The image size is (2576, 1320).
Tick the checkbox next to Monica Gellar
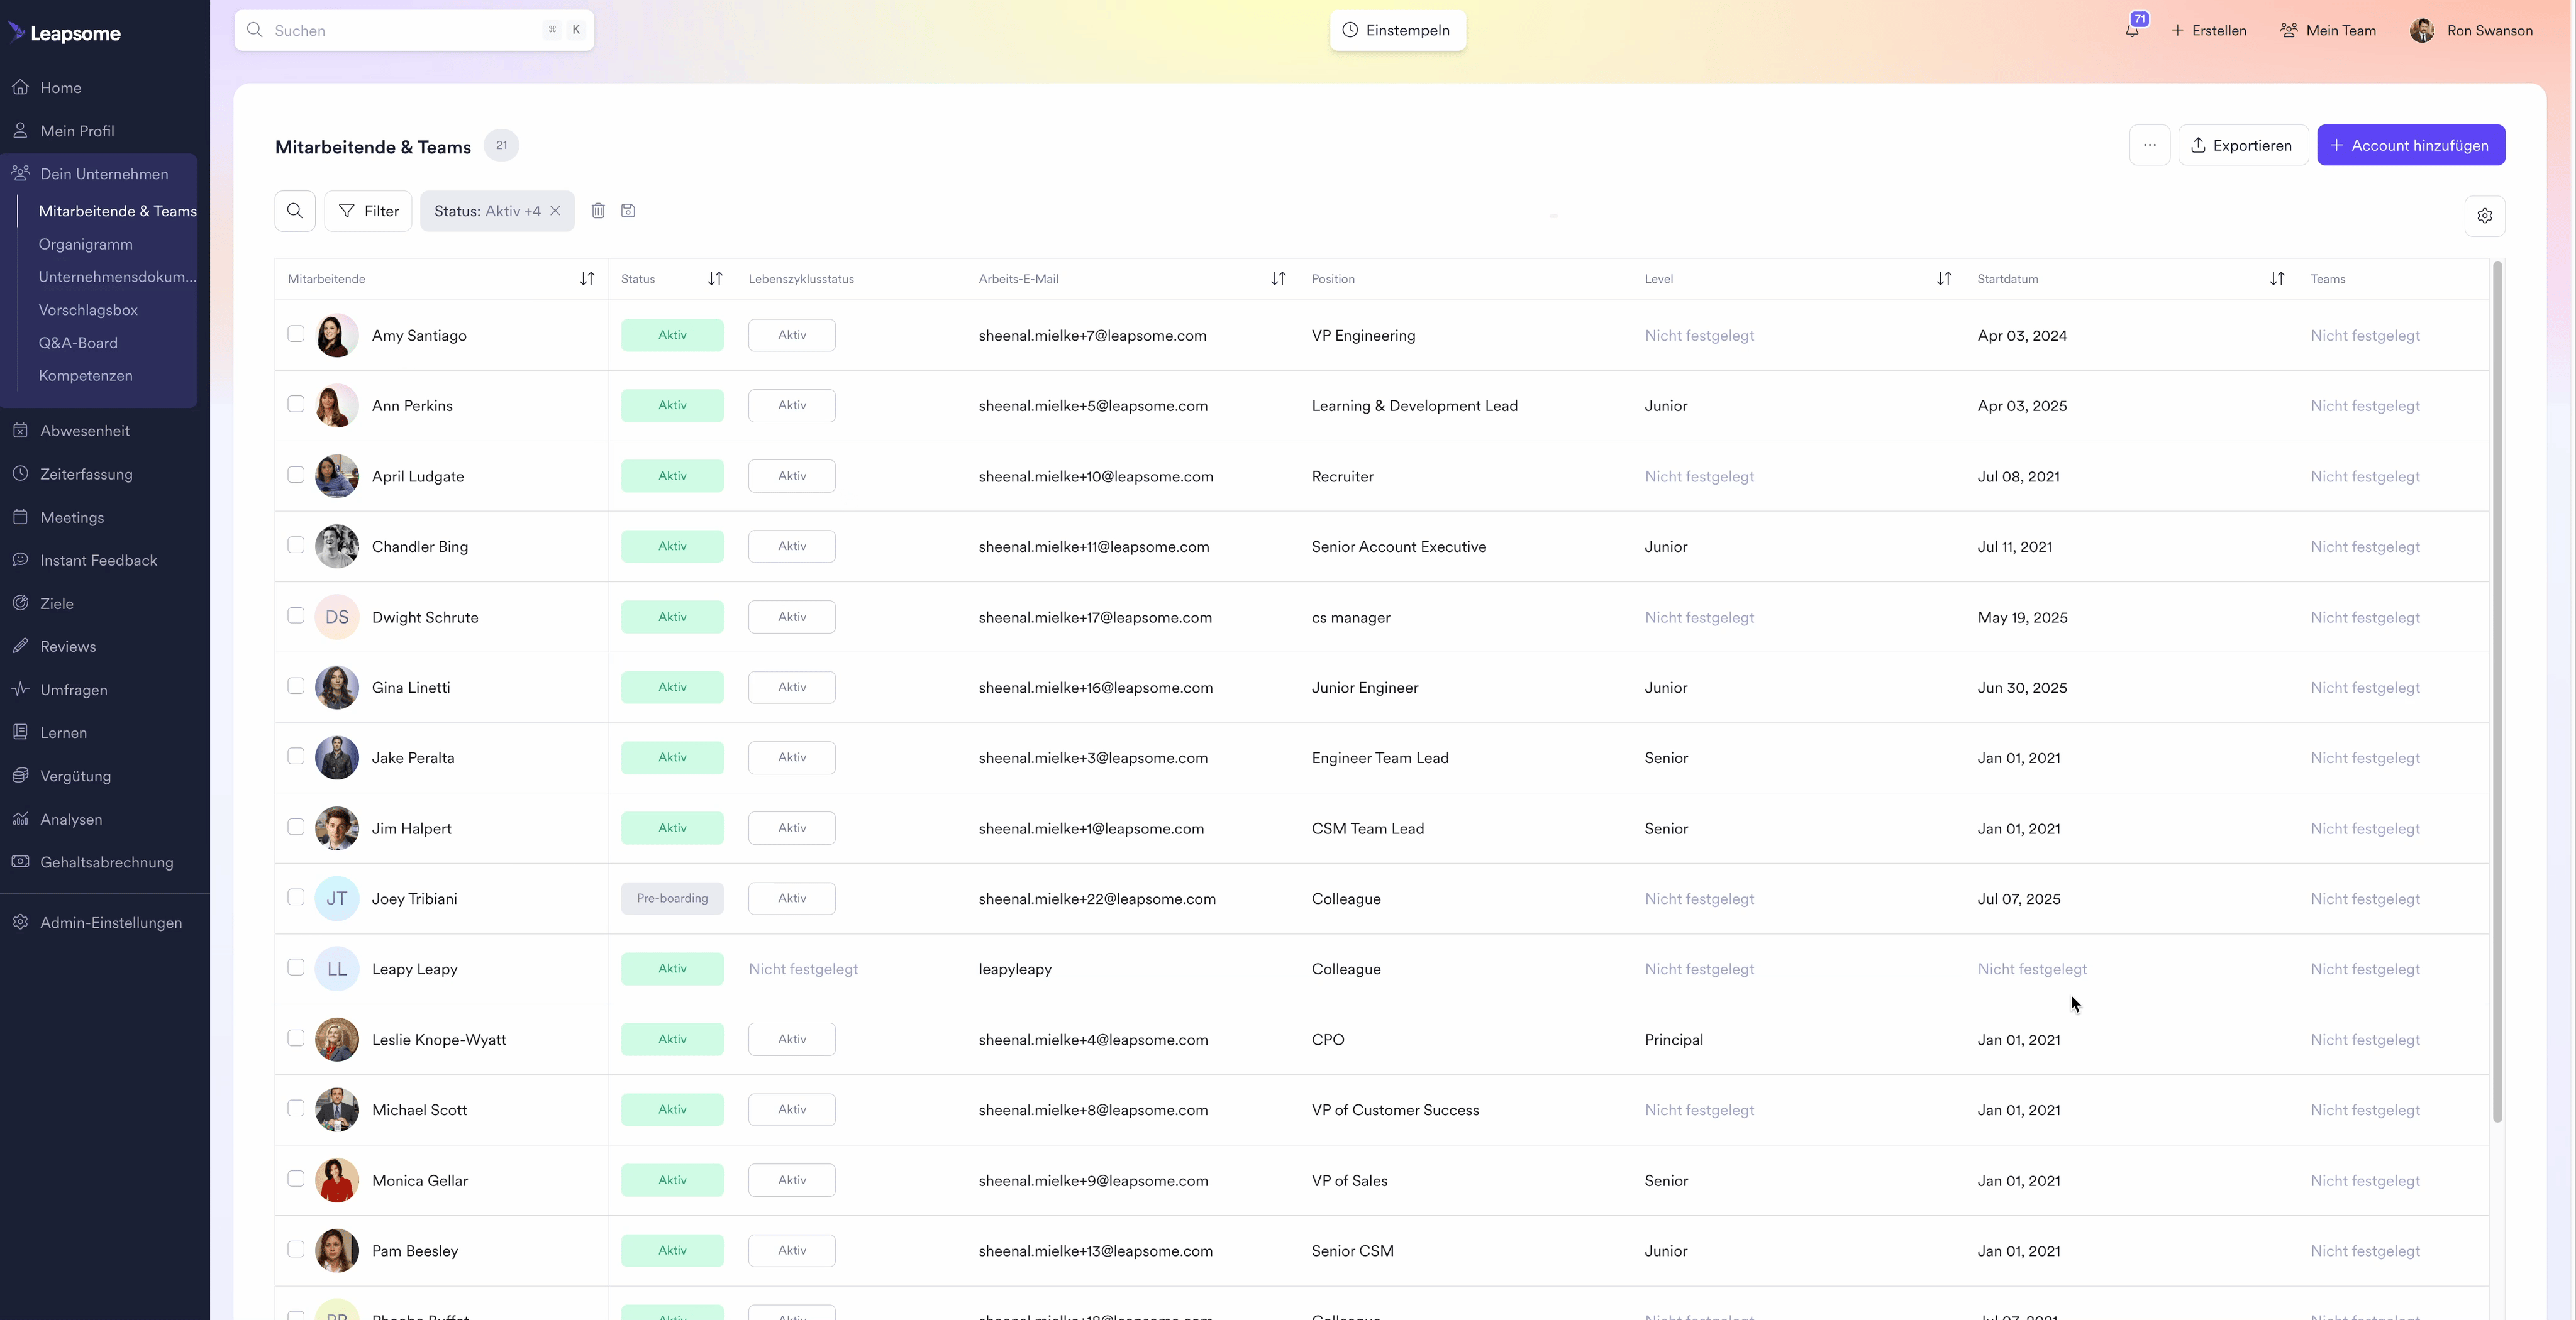296,1179
